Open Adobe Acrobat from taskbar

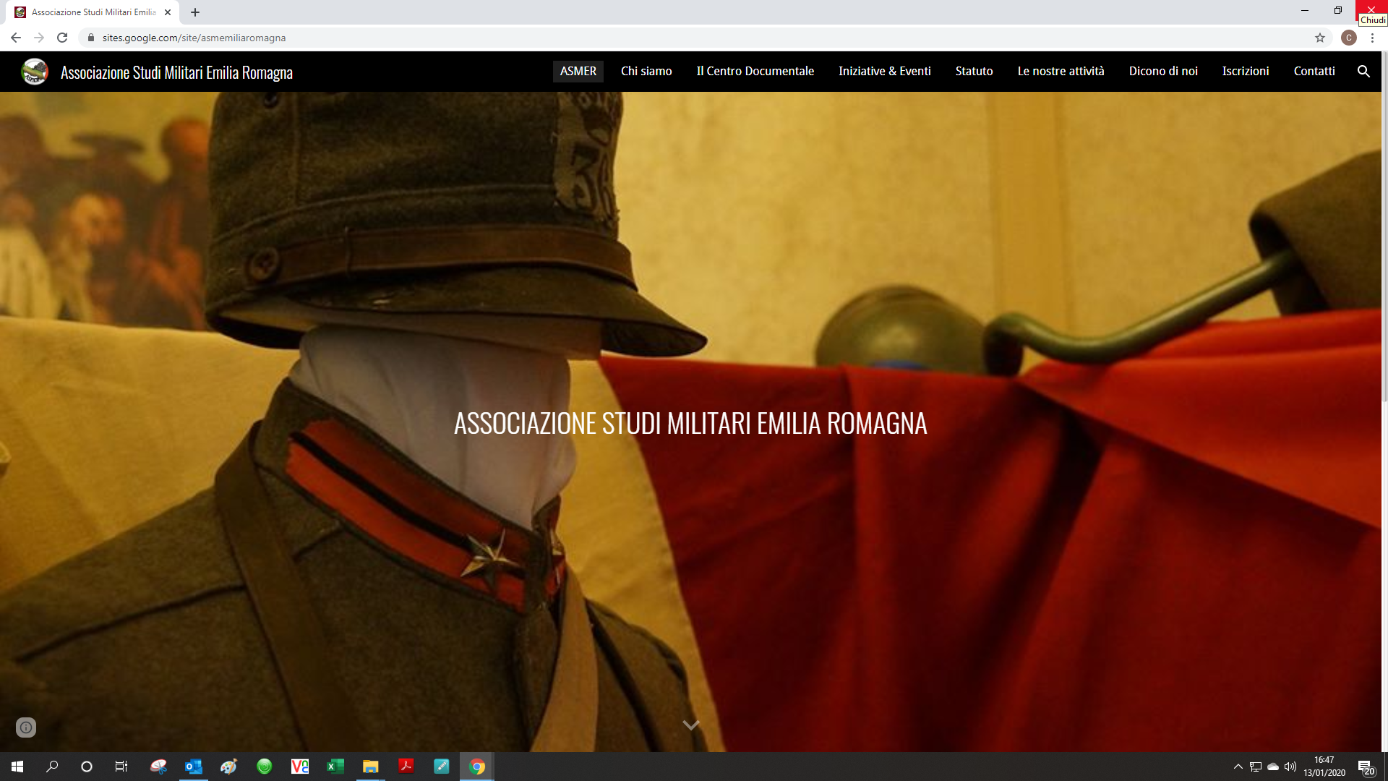[406, 767]
